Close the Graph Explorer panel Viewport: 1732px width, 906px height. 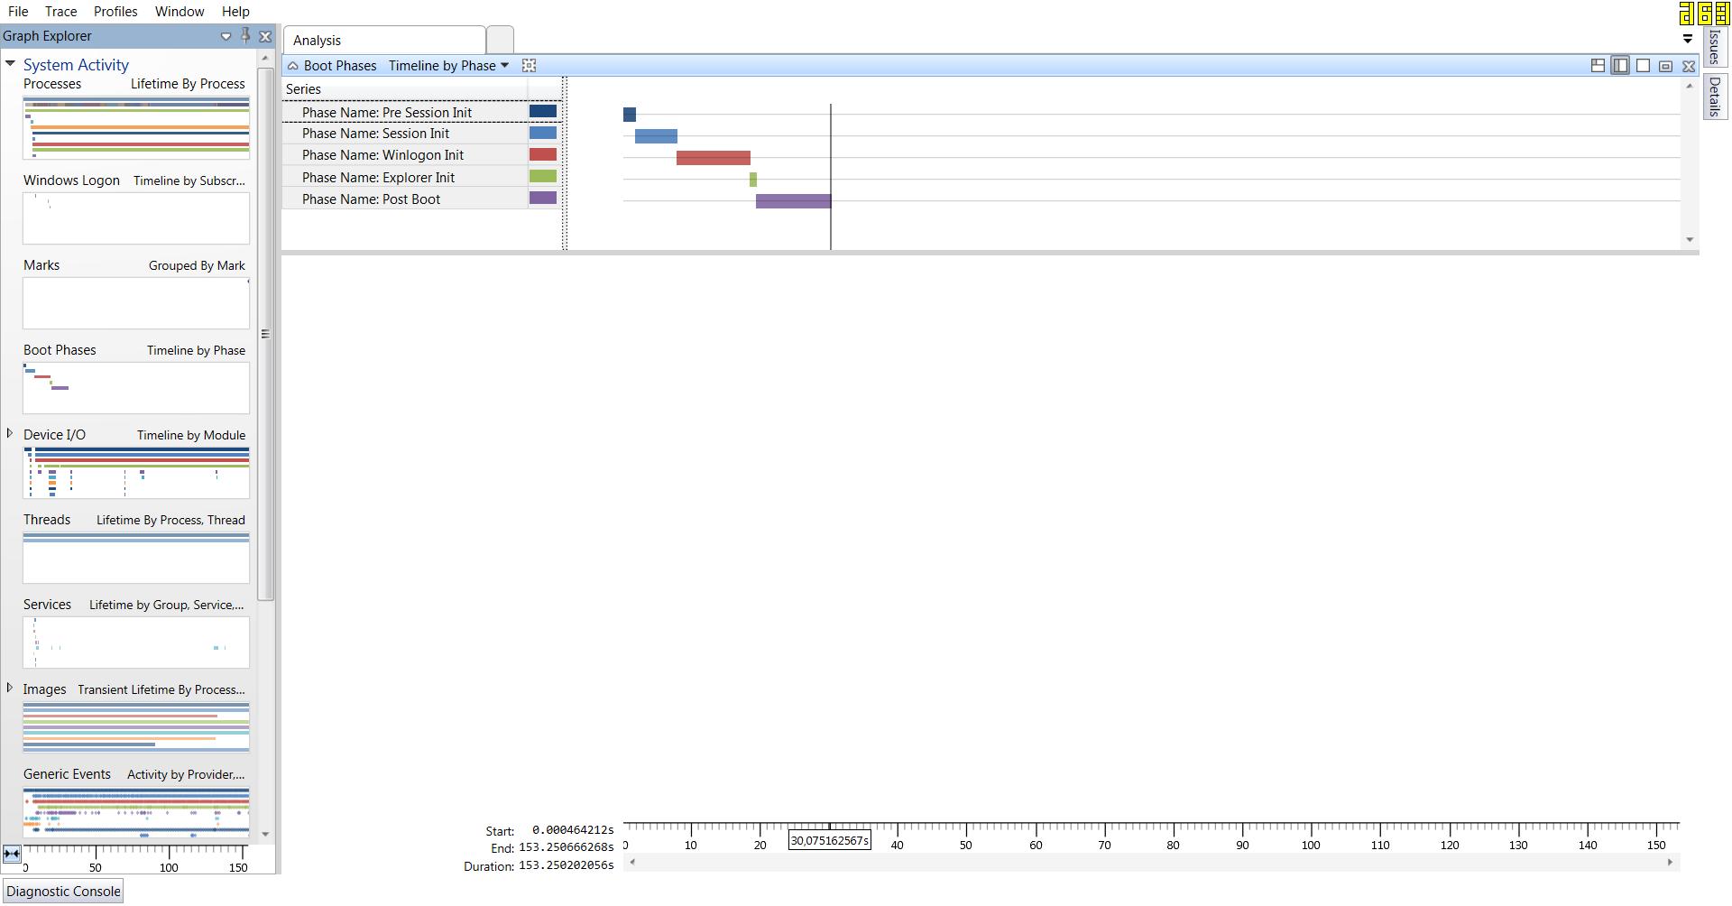(x=265, y=36)
